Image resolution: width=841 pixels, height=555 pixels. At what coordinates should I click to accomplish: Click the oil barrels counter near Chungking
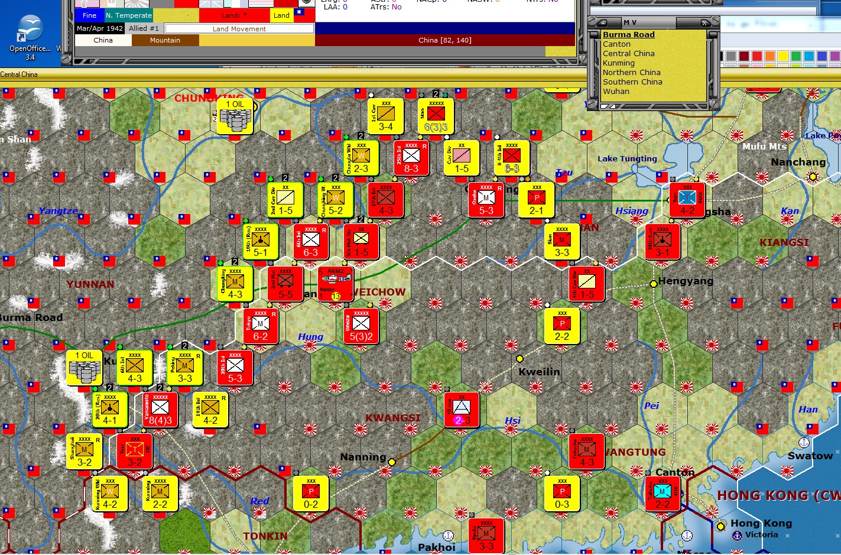click(235, 116)
